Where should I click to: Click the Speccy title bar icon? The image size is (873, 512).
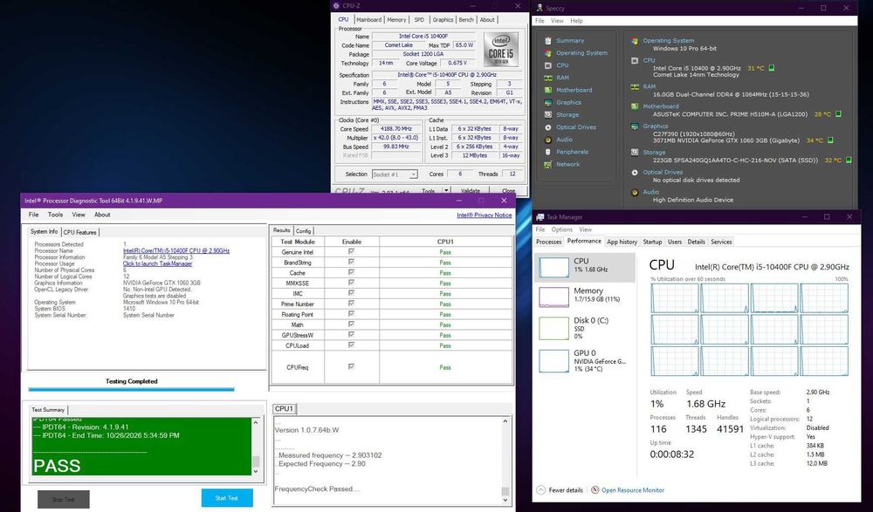540,8
